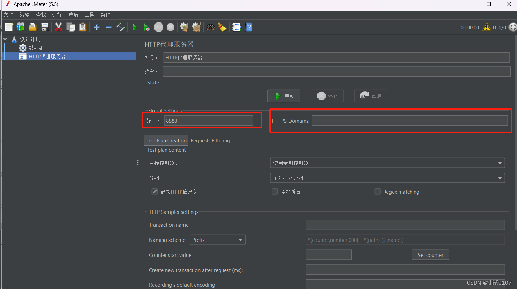Viewport: 517px width, 289px height.
Task: Click the remote engines icon at top right
Action: 513,27
